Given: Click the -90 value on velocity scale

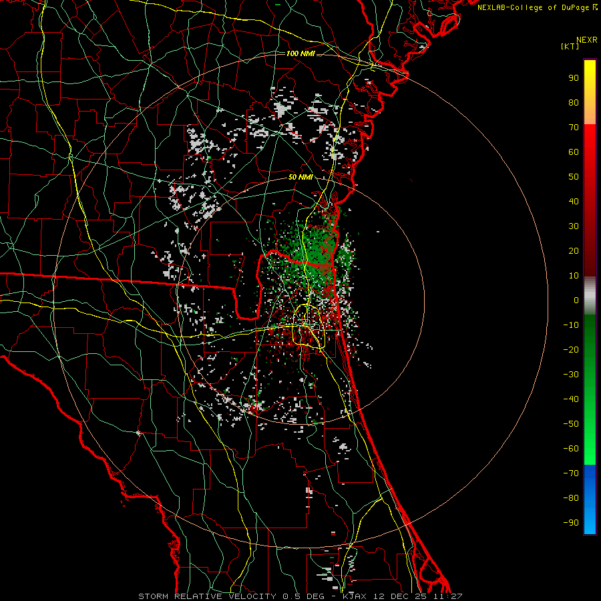Looking at the screenshot, I should pyautogui.click(x=571, y=523).
